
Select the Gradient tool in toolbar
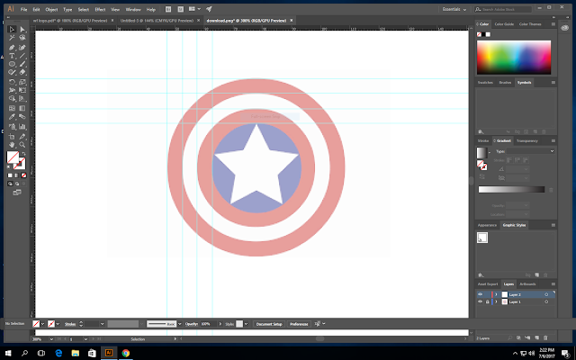22,108
